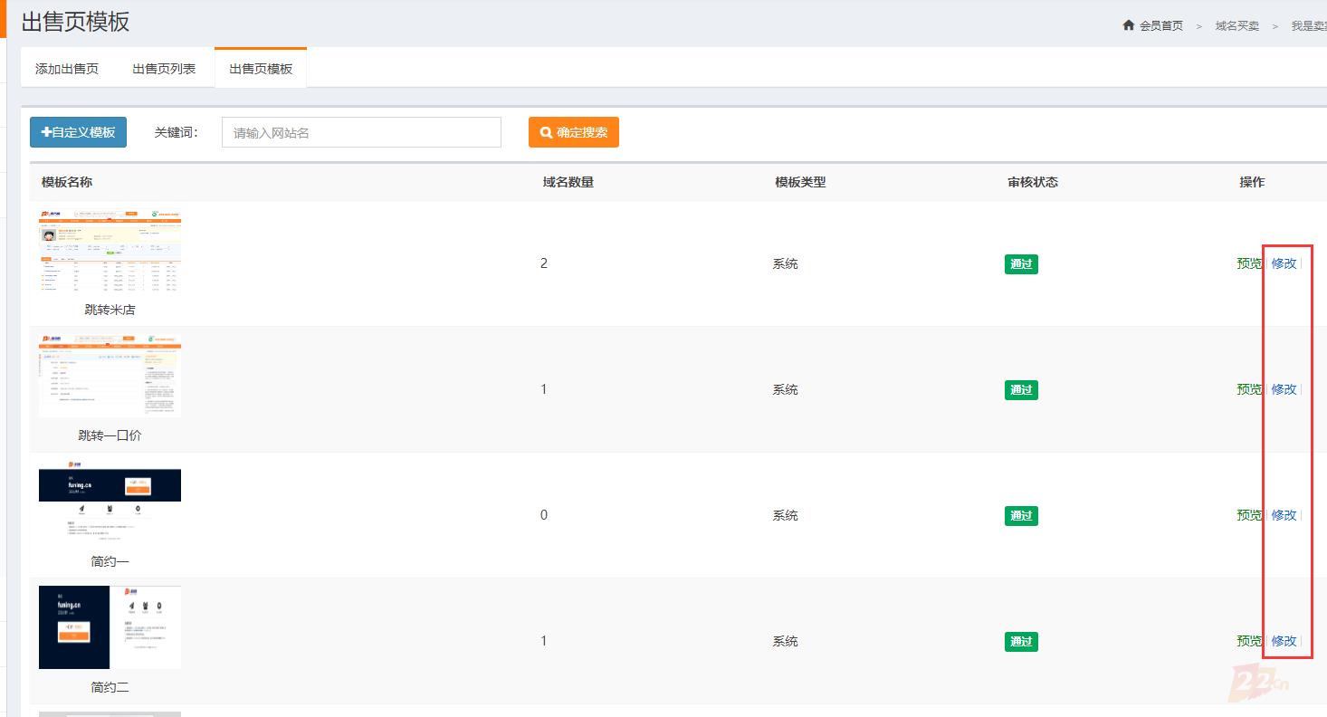Preview the 跳转一口价 template

[x=1248, y=389]
